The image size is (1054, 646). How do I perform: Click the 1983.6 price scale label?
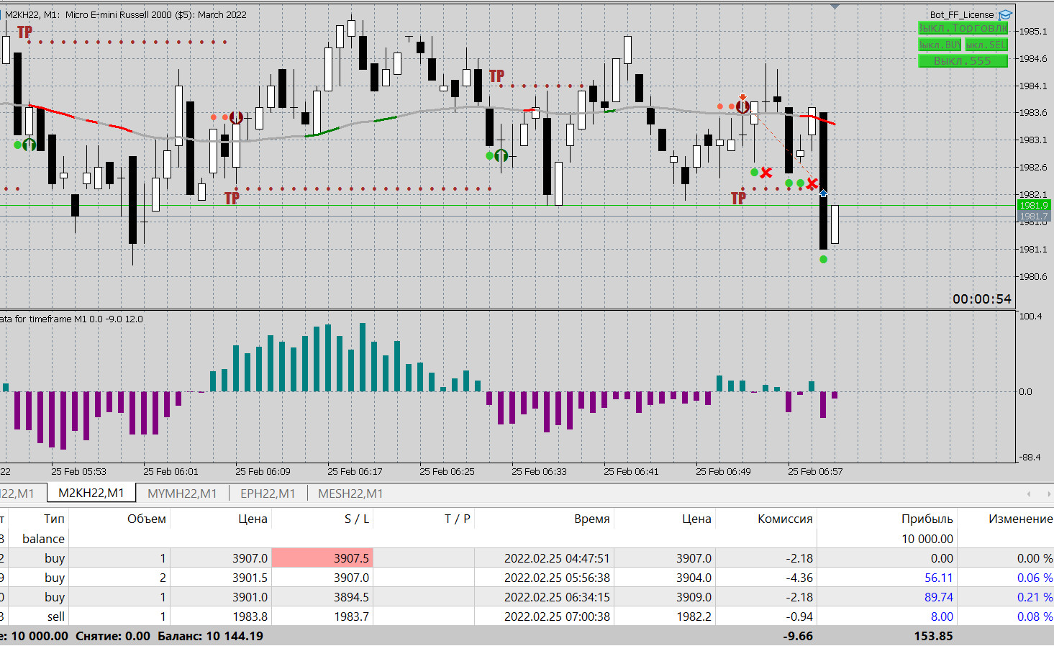tap(1034, 113)
